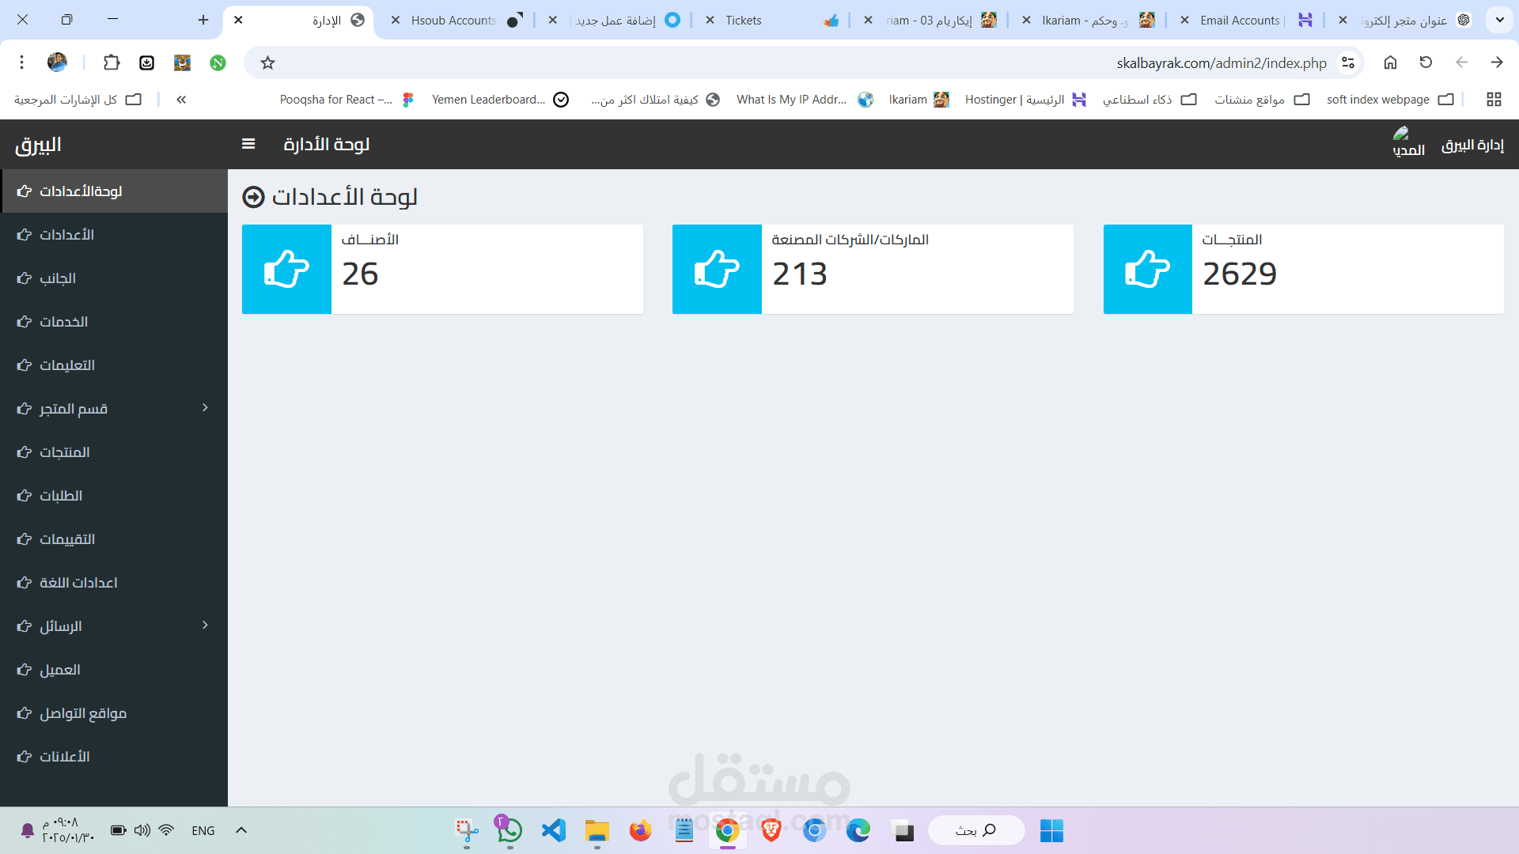Click the blue thumbs-up icon on المنتجات card
1519x854 pixels.
pos(1147,270)
